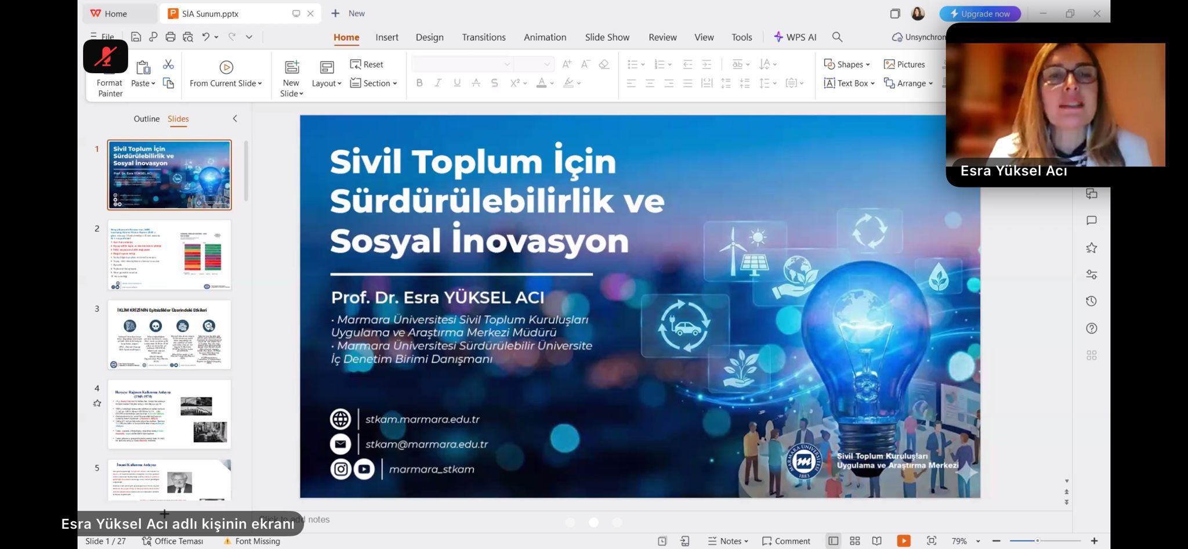Screen dimensions: 1188x549
Task: Toggle bold formatting
Action: coord(419,83)
